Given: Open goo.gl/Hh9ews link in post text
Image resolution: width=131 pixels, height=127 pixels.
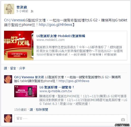Looking at the screenshot, I should 55,25.
